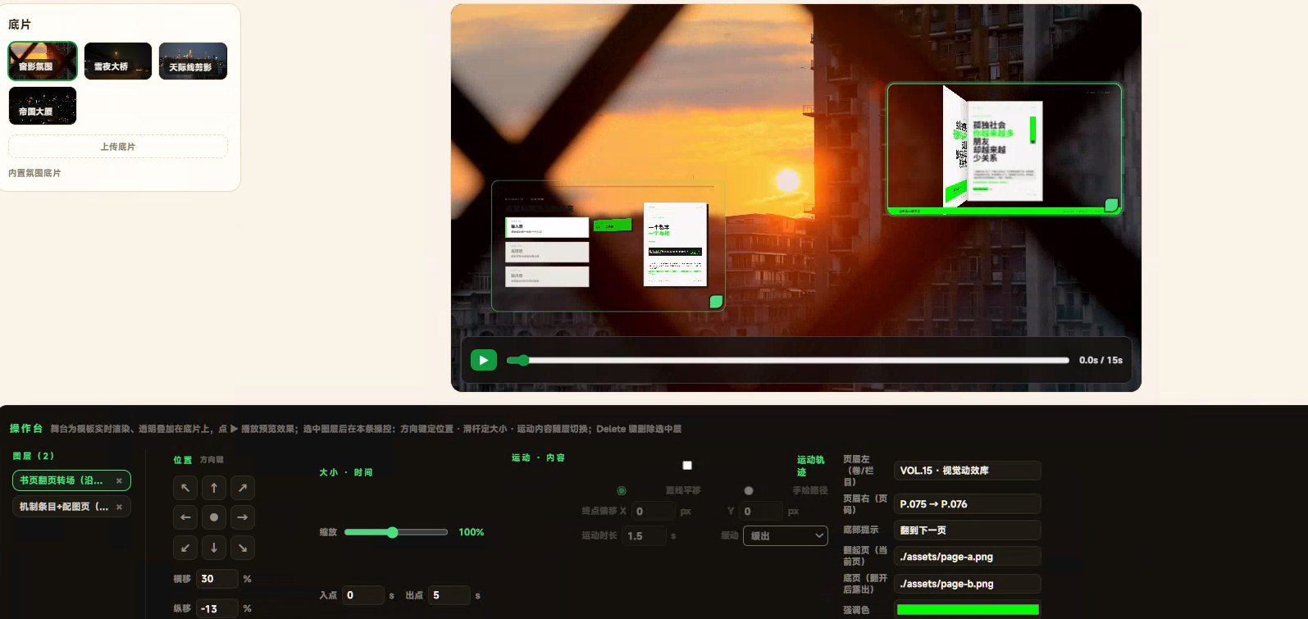This screenshot has height=619, width=1308.
Task: Click the green corner handle of the book-flip layer
Action: tap(1111, 205)
